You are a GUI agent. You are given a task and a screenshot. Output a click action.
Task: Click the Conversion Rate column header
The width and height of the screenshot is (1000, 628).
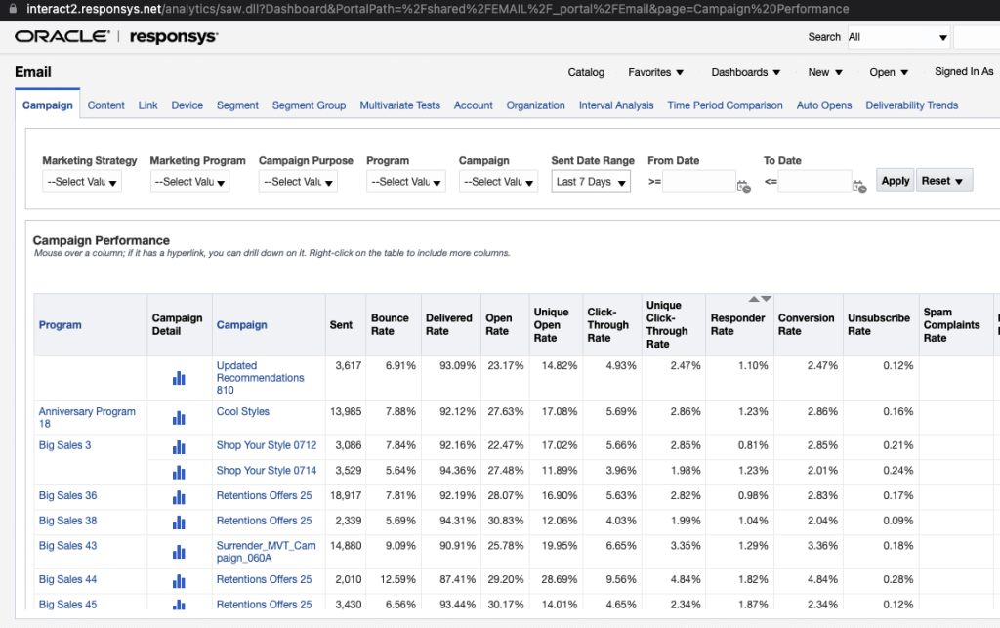806,324
